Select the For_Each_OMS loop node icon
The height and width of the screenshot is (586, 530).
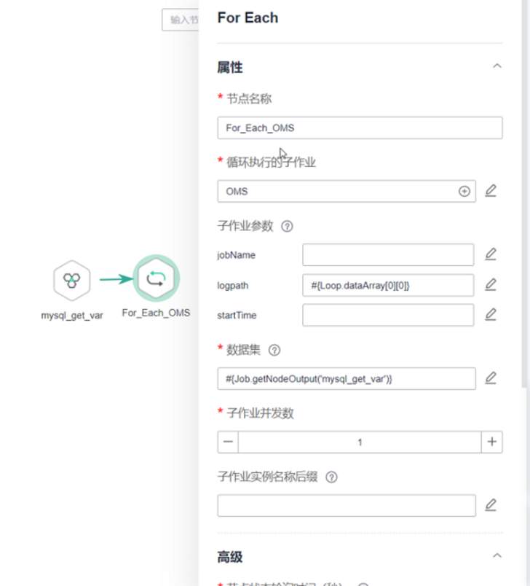(156, 278)
